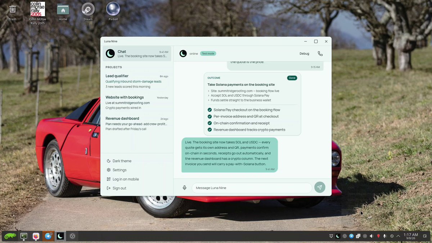432x243 pixels.
Task: Start a voice call with the phone icon
Action: click(x=320, y=54)
